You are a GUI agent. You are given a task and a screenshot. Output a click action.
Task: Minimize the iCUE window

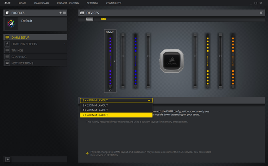coord(251,3)
